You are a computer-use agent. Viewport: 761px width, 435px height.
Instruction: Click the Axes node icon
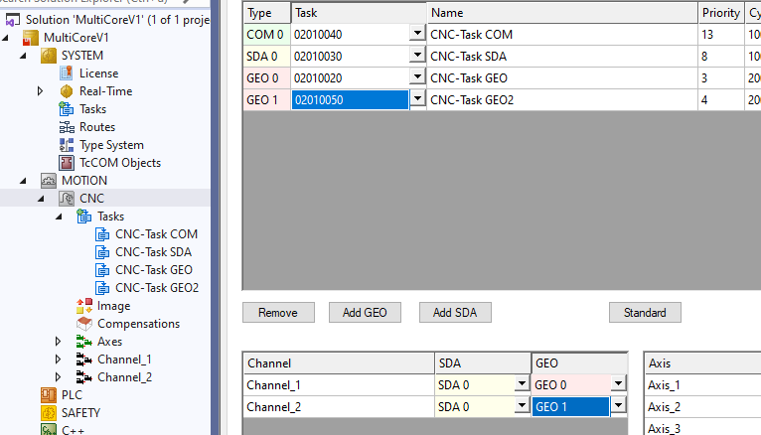pyautogui.click(x=84, y=342)
